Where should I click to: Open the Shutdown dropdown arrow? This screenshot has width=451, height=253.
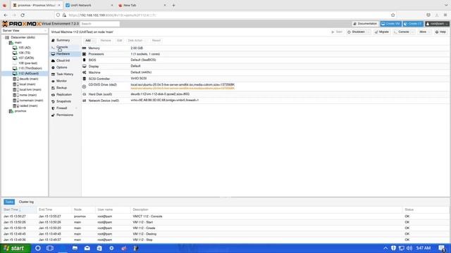[369, 32]
